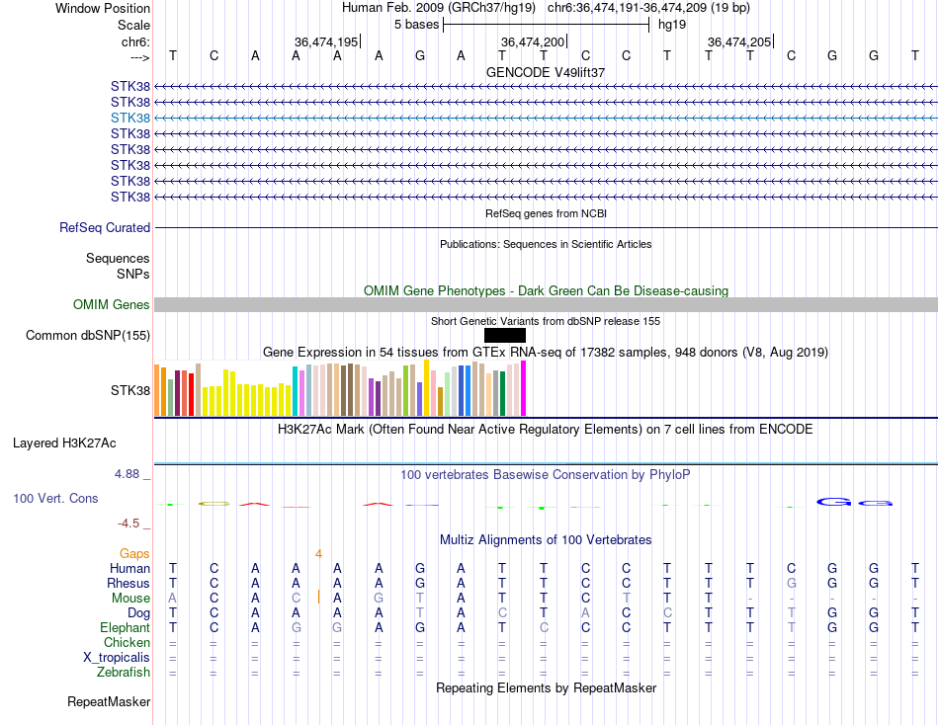This screenshot has height=725, width=939.
Task: Click the Window Position label
Action: coord(103,8)
